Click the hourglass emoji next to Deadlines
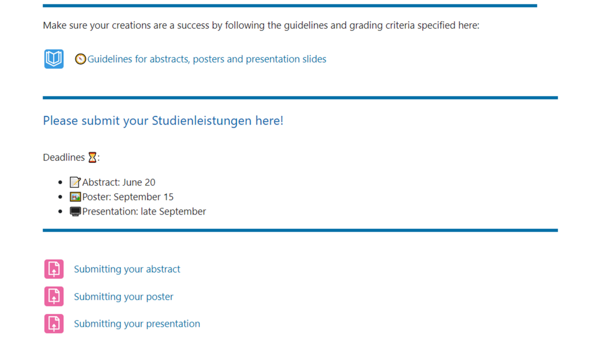This screenshot has width=602, height=339. (92, 157)
